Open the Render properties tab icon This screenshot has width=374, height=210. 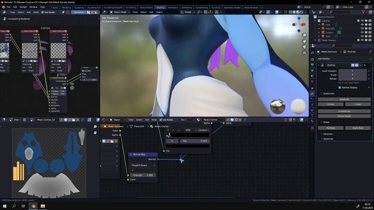(x=313, y=60)
